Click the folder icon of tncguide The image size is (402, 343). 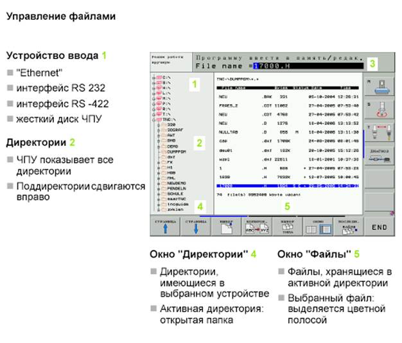[164, 204]
